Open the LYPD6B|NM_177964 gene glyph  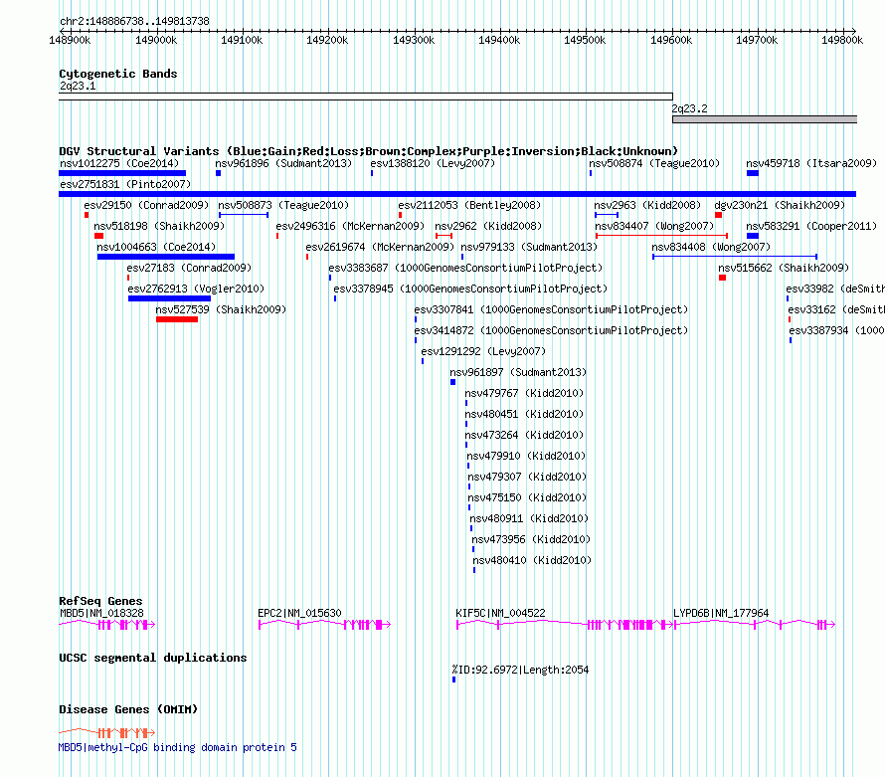click(x=755, y=625)
